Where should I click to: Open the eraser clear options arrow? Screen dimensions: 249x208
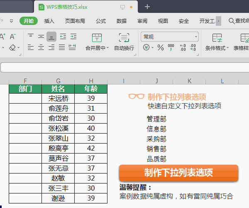pos(18,47)
